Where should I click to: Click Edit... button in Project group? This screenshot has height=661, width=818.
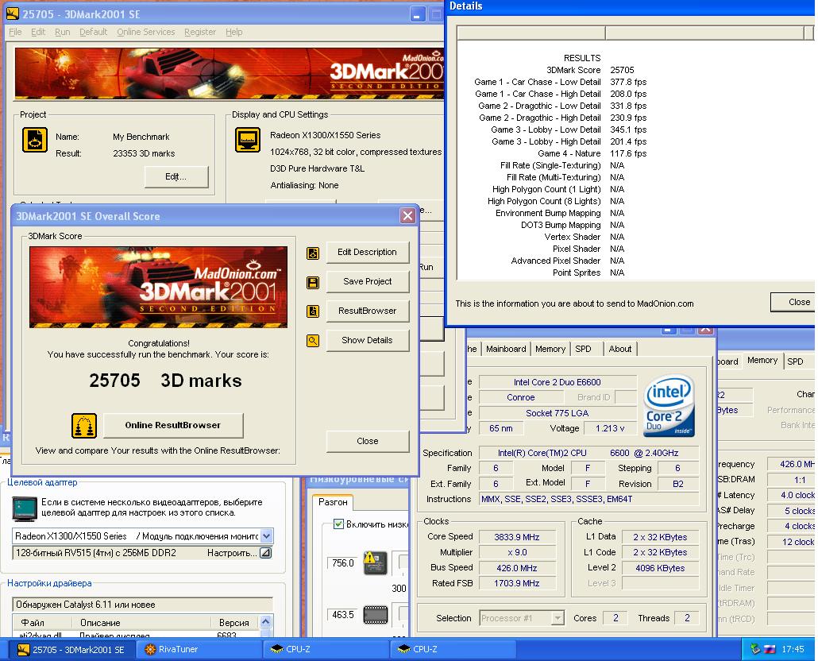tap(176, 176)
